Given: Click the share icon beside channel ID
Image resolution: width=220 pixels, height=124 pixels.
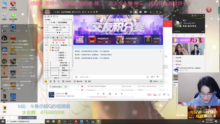Looking at the screenshot, I should tap(94, 12).
